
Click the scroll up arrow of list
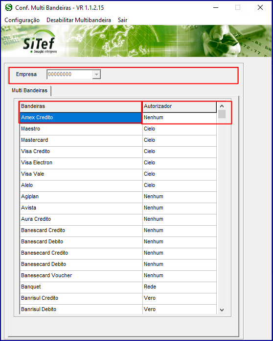pos(222,106)
